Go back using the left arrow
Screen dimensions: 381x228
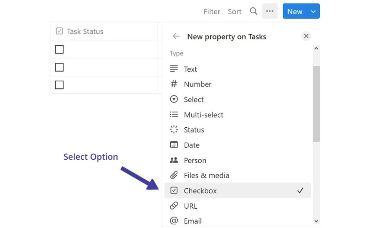click(x=176, y=36)
